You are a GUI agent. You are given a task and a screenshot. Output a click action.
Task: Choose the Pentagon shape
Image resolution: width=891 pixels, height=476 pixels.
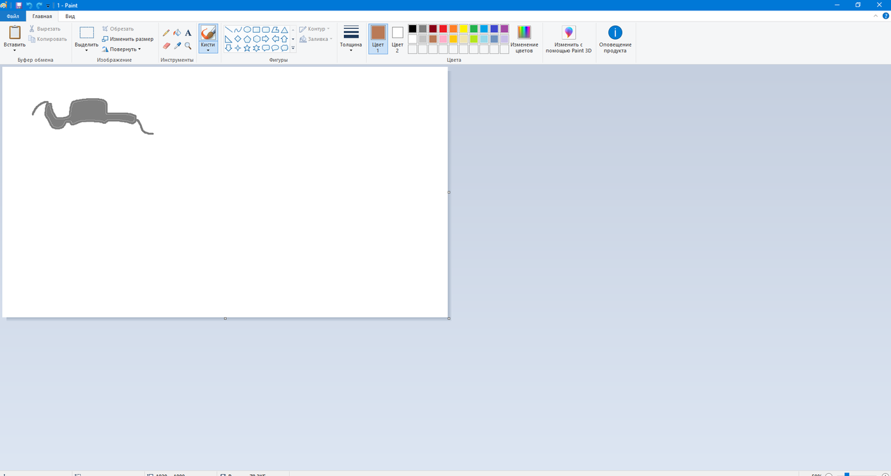pyautogui.click(x=247, y=39)
